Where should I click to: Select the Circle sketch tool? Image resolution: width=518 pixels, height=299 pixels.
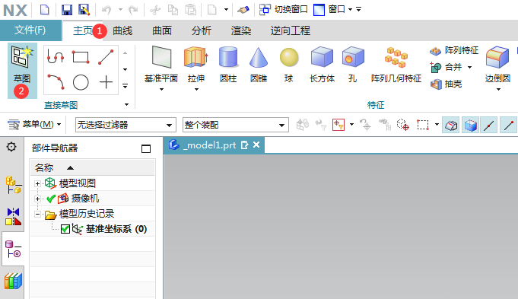[x=81, y=82]
